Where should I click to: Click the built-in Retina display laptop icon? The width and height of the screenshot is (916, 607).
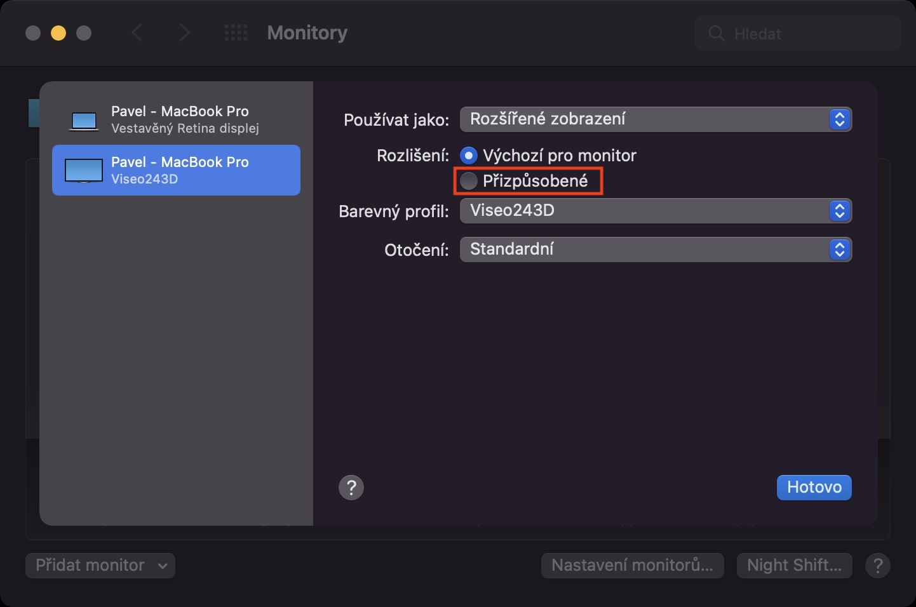pos(84,120)
